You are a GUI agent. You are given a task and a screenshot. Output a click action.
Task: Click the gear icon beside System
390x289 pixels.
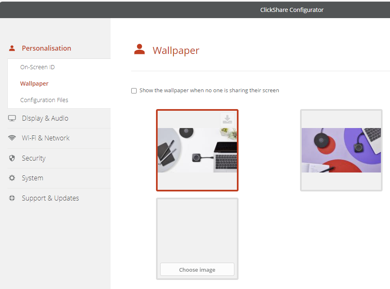12,178
